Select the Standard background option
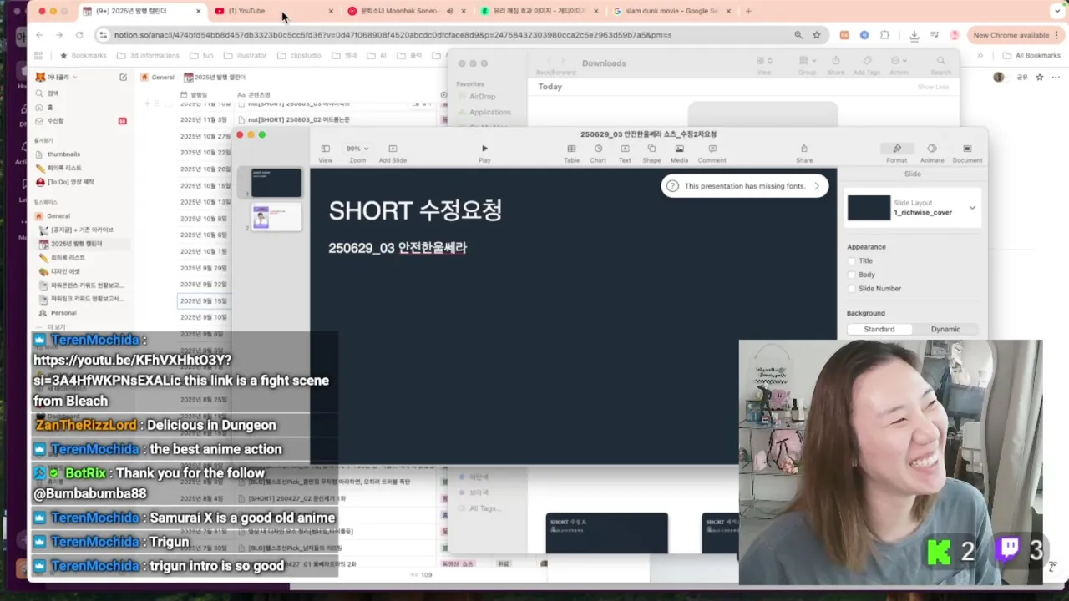This screenshot has height=601, width=1069. [x=879, y=329]
